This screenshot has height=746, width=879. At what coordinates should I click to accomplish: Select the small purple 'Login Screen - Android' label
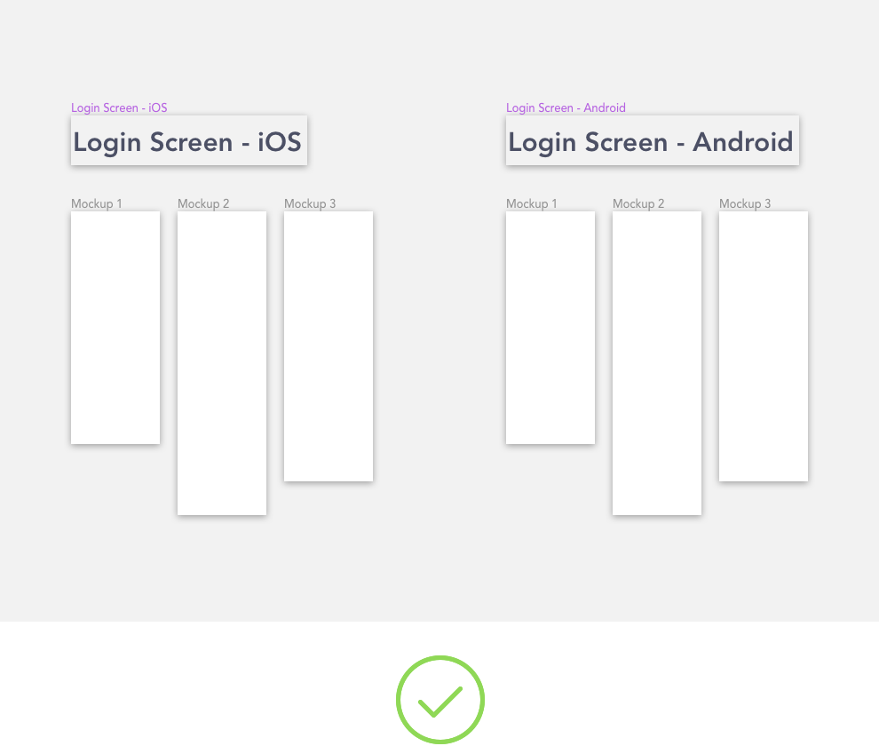point(566,107)
